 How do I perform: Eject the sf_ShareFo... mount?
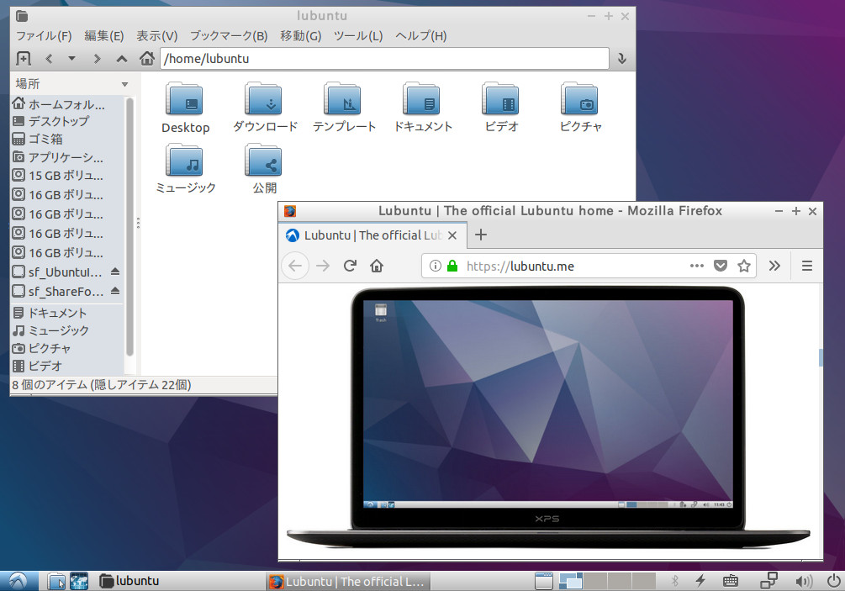tap(115, 291)
